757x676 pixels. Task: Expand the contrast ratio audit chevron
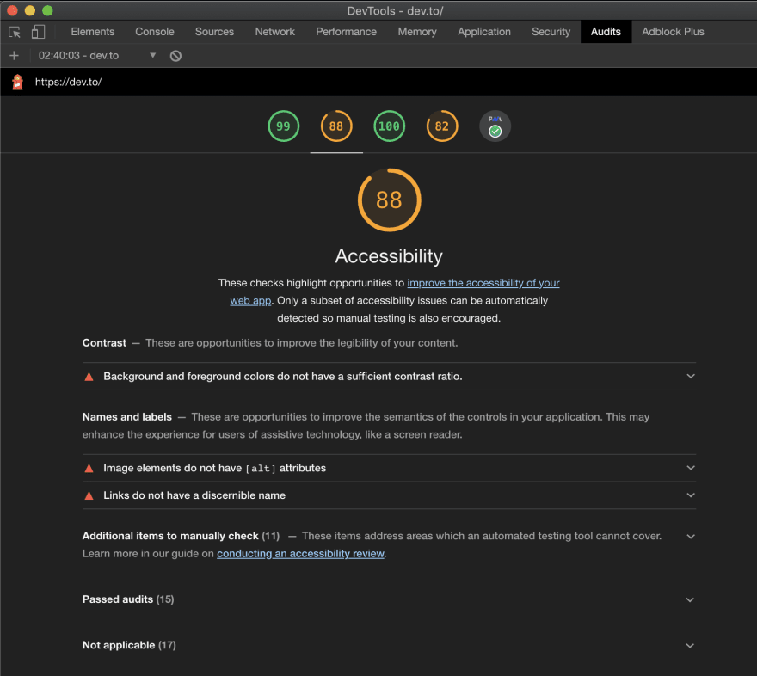point(691,376)
